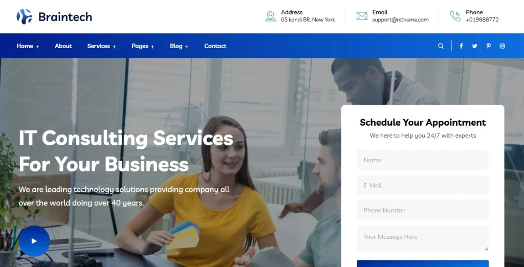Open the Instagram social icon
Image resolution: width=524 pixels, height=267 pixels.
[x=503, y=46]
